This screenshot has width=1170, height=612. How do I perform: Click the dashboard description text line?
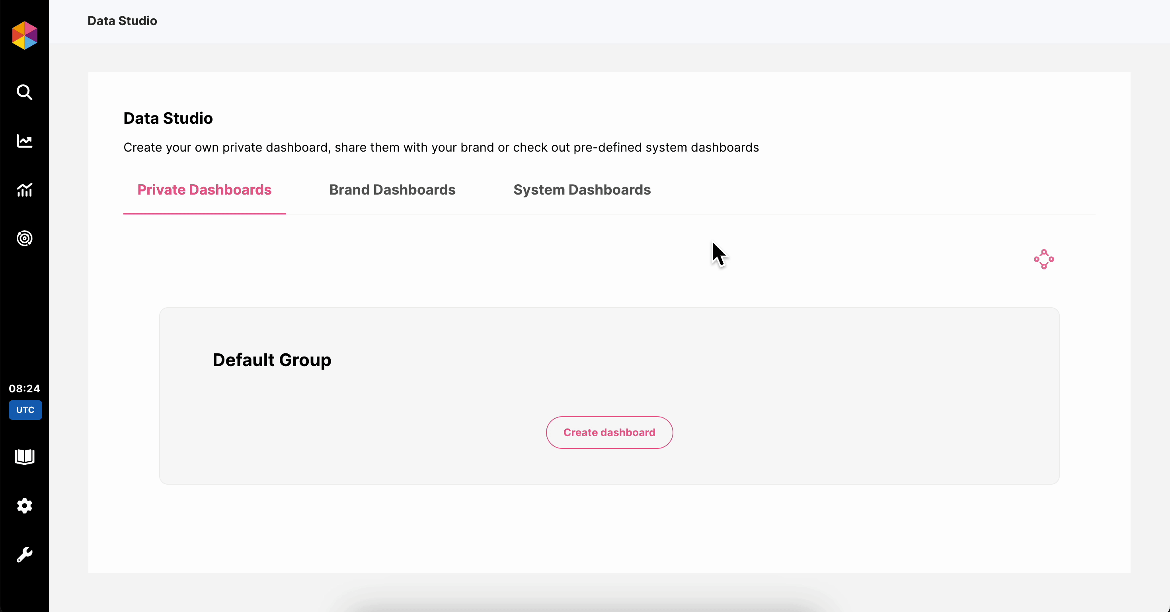tap(441, 148)
